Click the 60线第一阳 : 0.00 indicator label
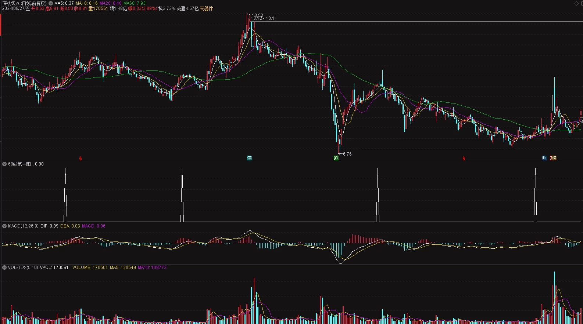The height and width of the screenshot is (324, 583). (26, 164)
